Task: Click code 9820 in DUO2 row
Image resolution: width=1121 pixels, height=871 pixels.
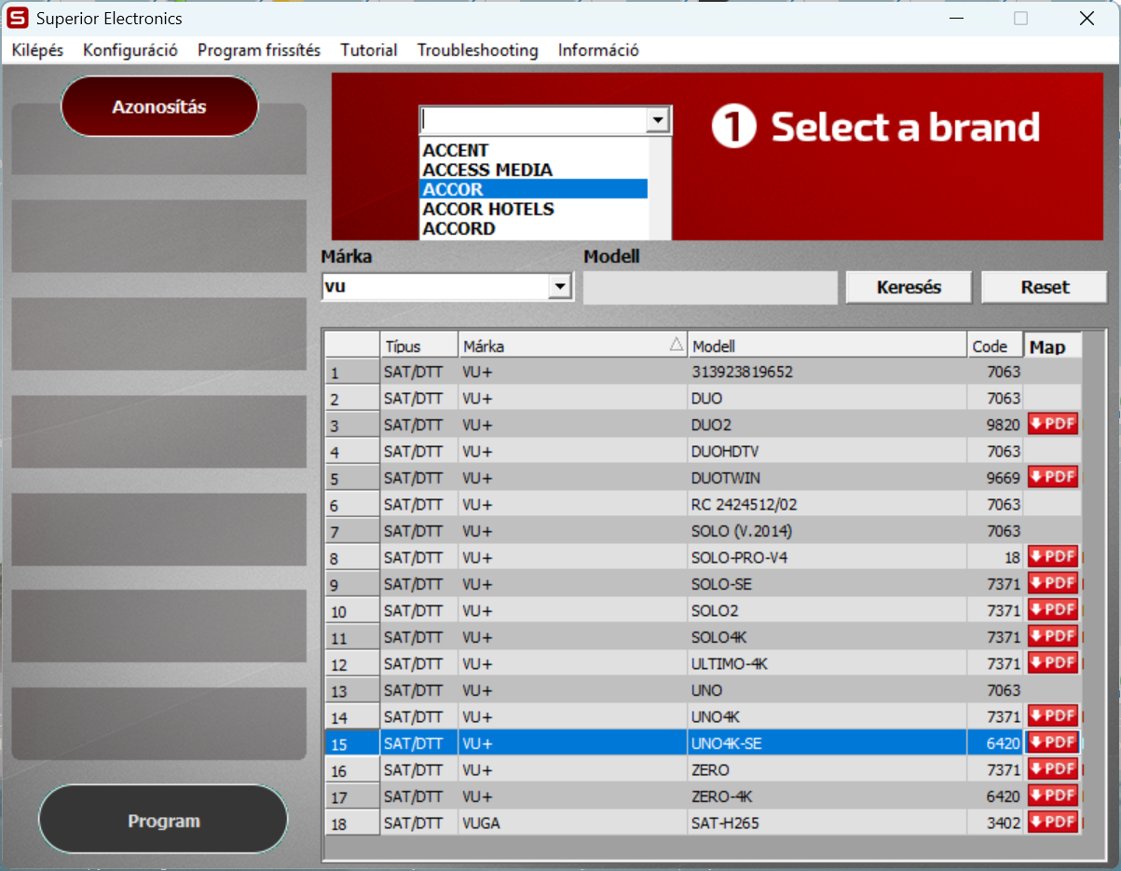Action: tap(995, 425)
